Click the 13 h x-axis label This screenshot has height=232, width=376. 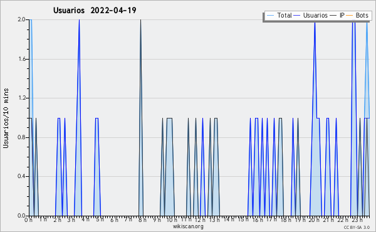coord(214,220)
